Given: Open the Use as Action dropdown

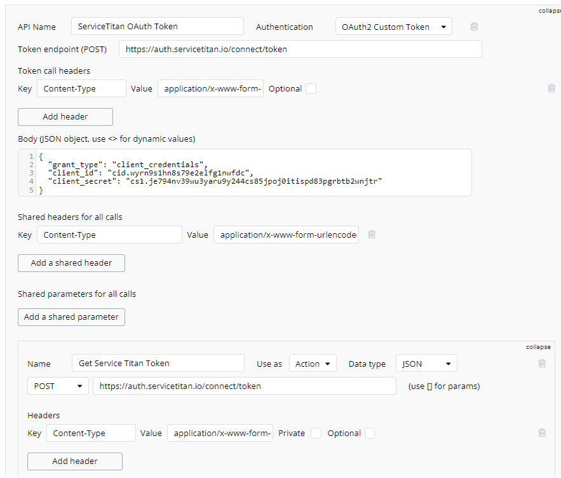Looking at the screenshot, I should click(x=313, y=364).
